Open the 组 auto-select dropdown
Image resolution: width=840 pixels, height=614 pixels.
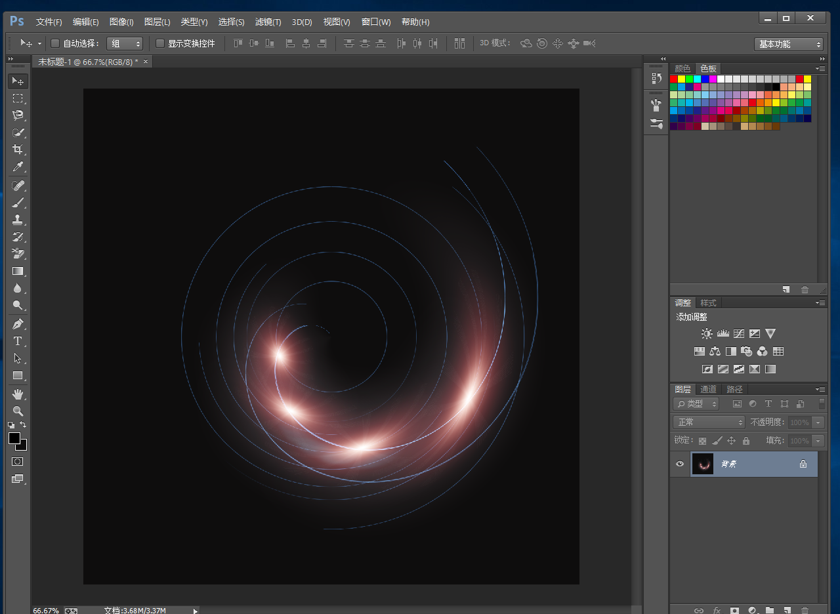125,43
